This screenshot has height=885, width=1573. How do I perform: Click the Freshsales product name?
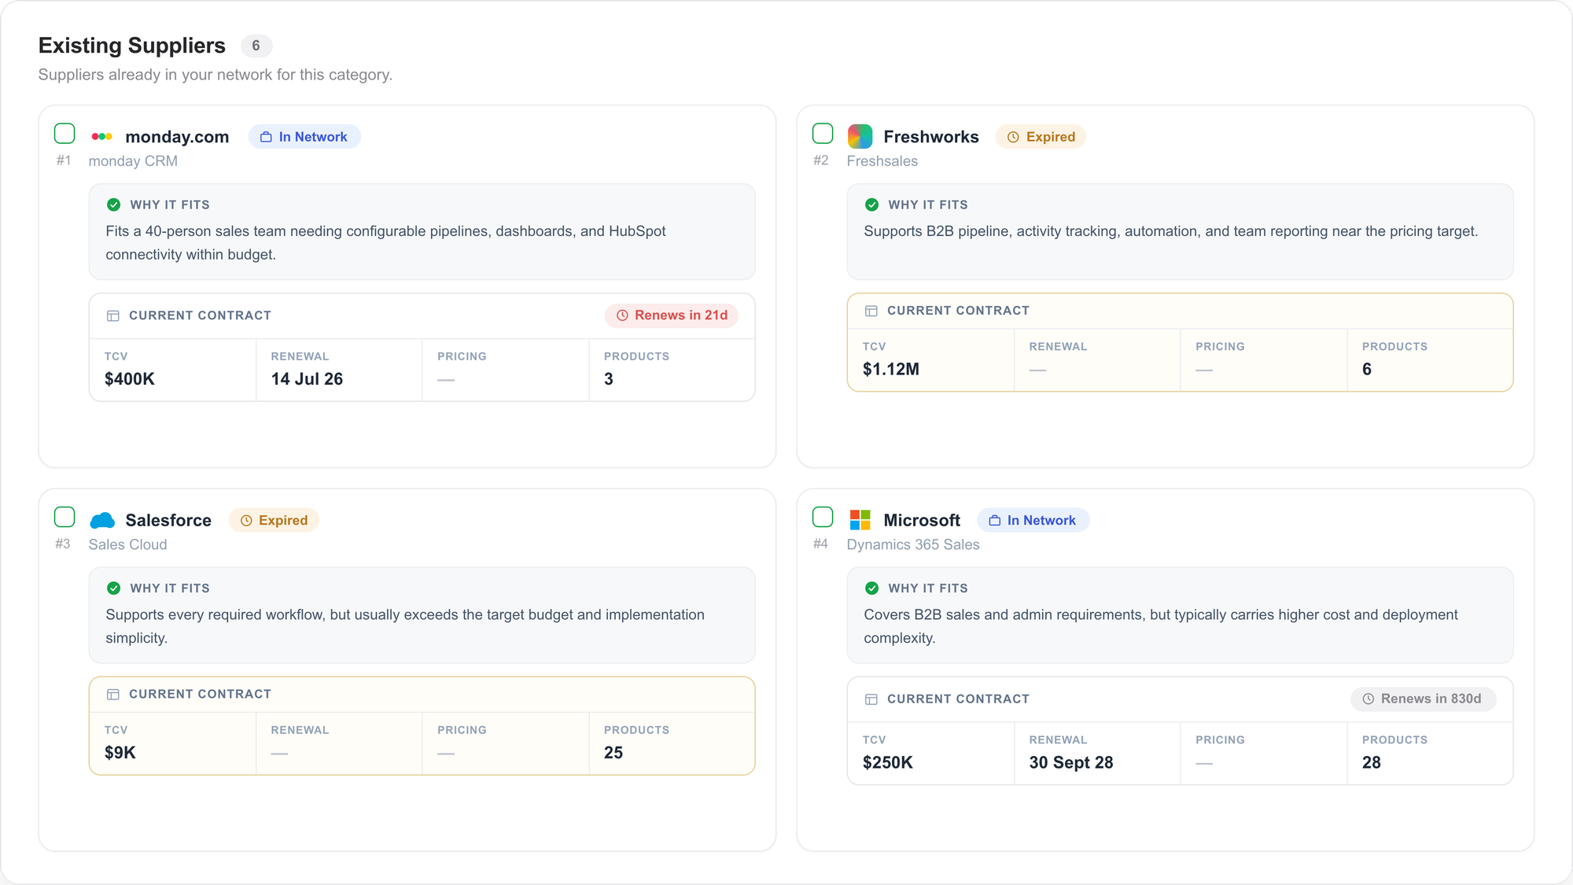point(882,160)
